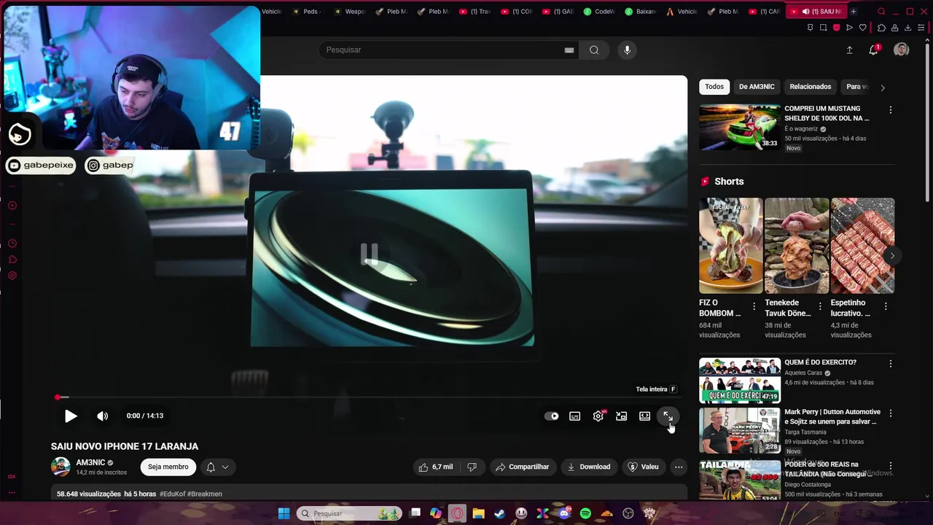Open Steam from the taskbar
933x525 pixels.
[x=499, y=513]
